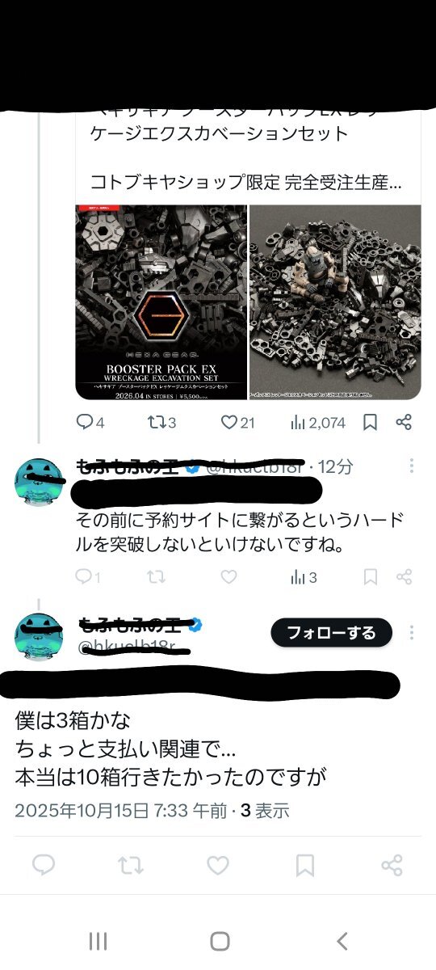
Task: Tap the フォローする button
Action: (331, 632)
